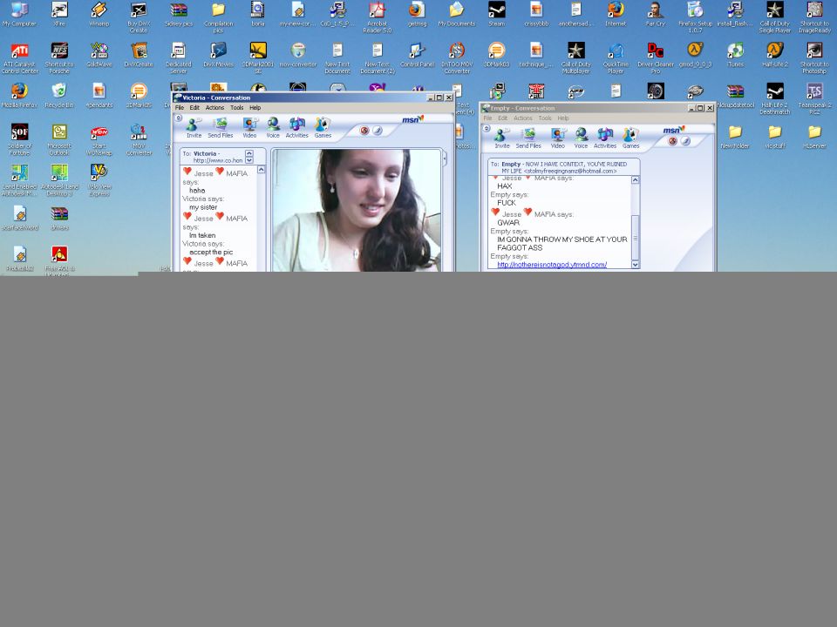Open Games in Victoria conversation

[323, 128]
